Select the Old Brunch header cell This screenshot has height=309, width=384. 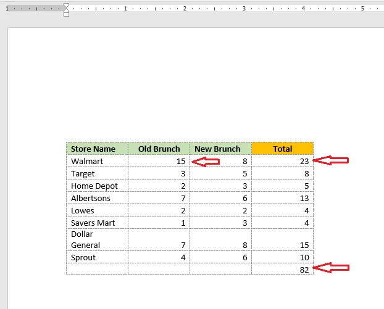pyautogui.click(x=159, y=149)
